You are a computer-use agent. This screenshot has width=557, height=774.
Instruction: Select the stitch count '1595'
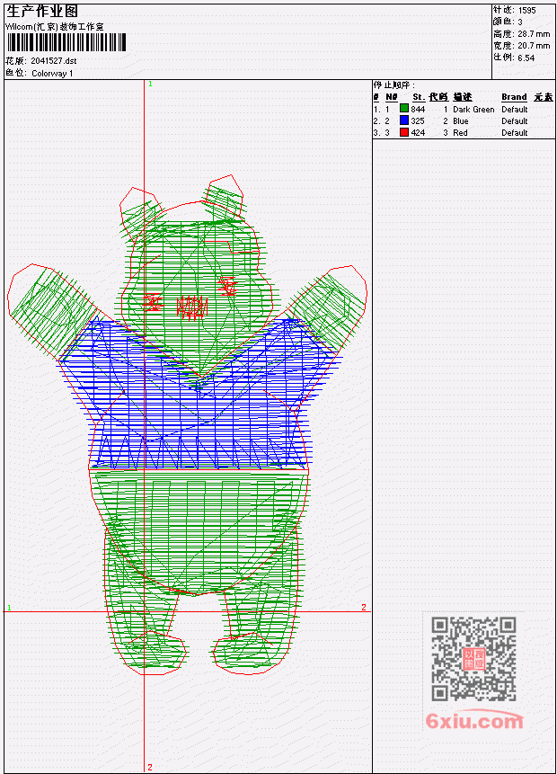coord(527,10)
